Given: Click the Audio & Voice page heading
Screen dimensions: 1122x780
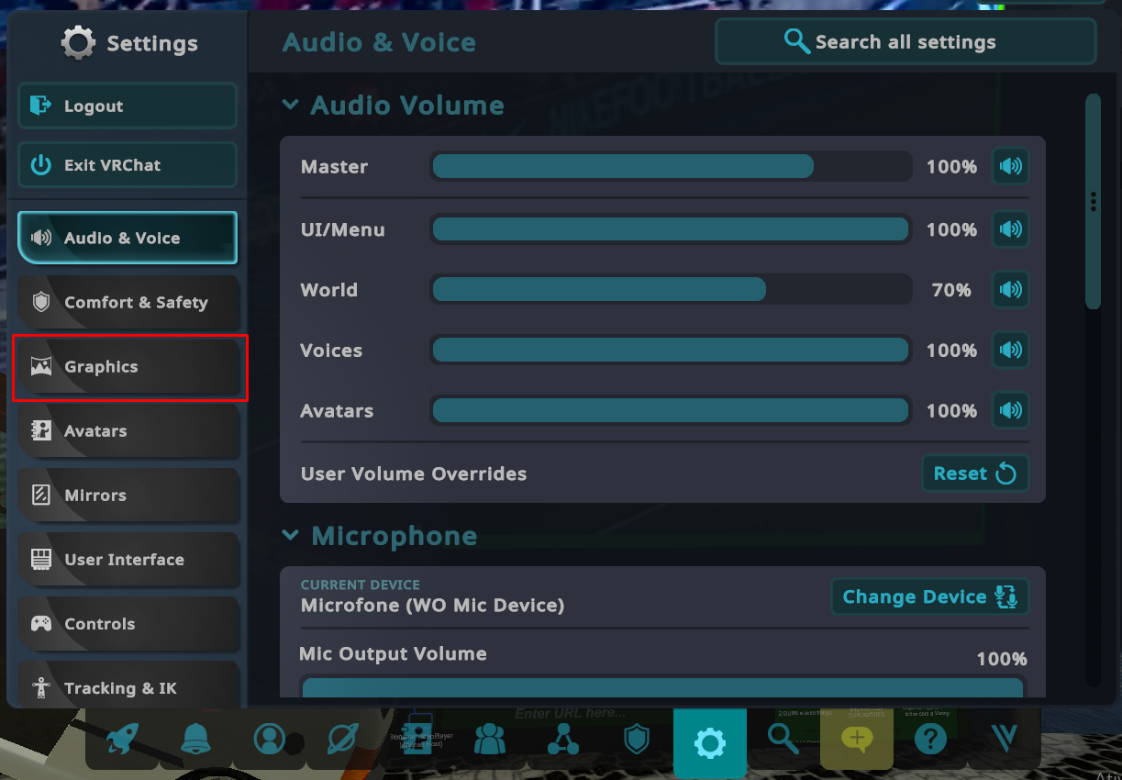Looking at the screenshot, I should tap(379, 42).
